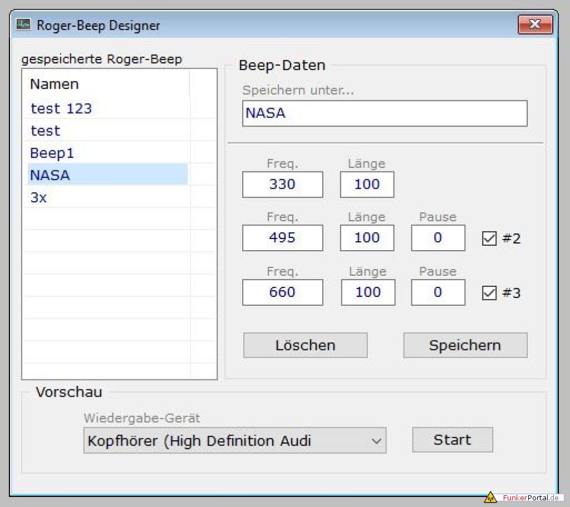Screen dimensions: 570x507
Task: Click the frequency field showing 495
Action: click(282, 238)
